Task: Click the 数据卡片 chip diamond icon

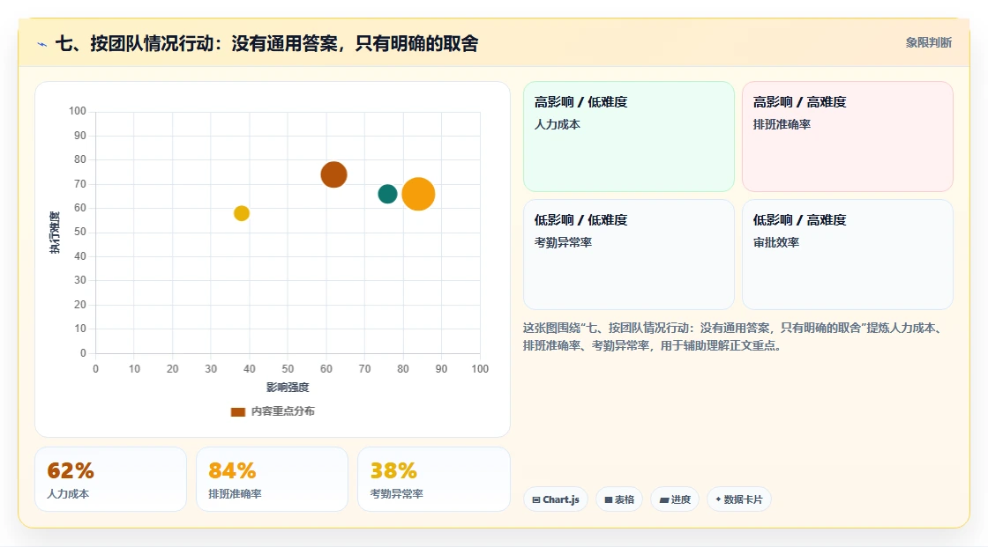Action: point(718,499)
